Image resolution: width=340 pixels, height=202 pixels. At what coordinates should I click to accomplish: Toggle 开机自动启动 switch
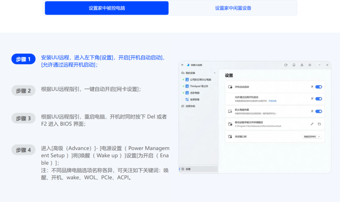(x=319, y=87)
